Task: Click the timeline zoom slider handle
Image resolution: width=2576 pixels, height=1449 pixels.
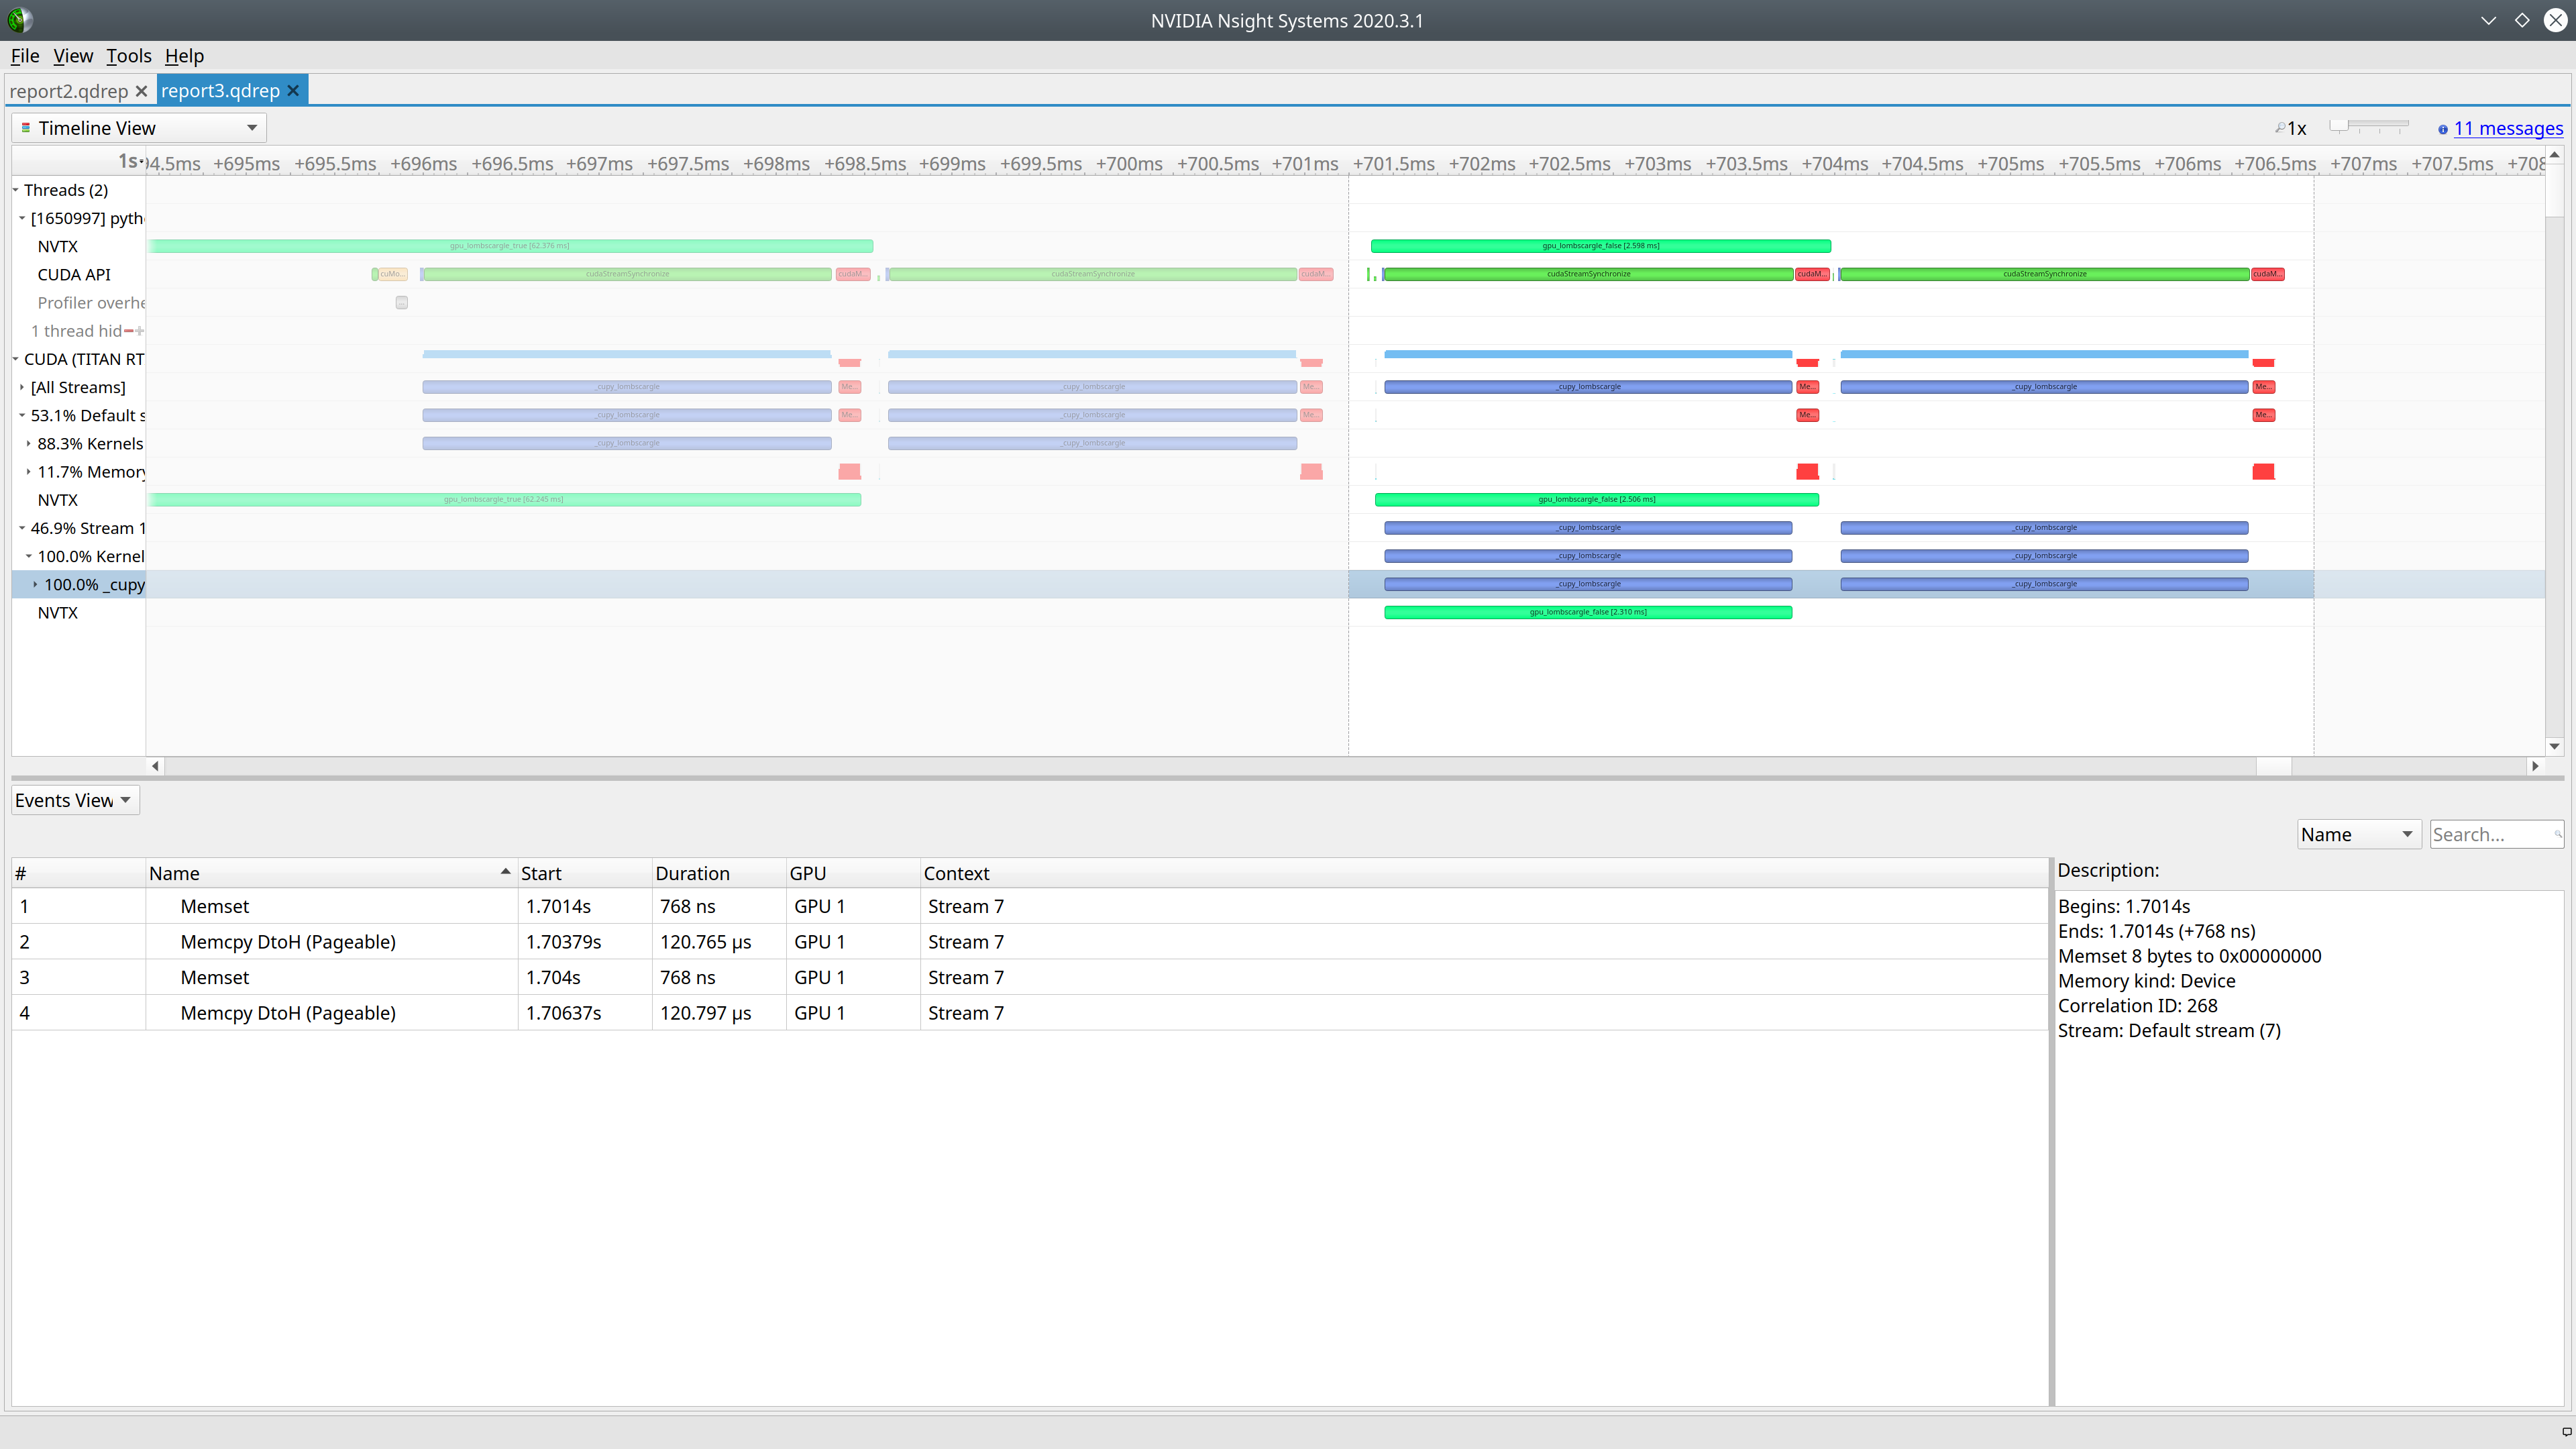Action: pos(2340,124)
